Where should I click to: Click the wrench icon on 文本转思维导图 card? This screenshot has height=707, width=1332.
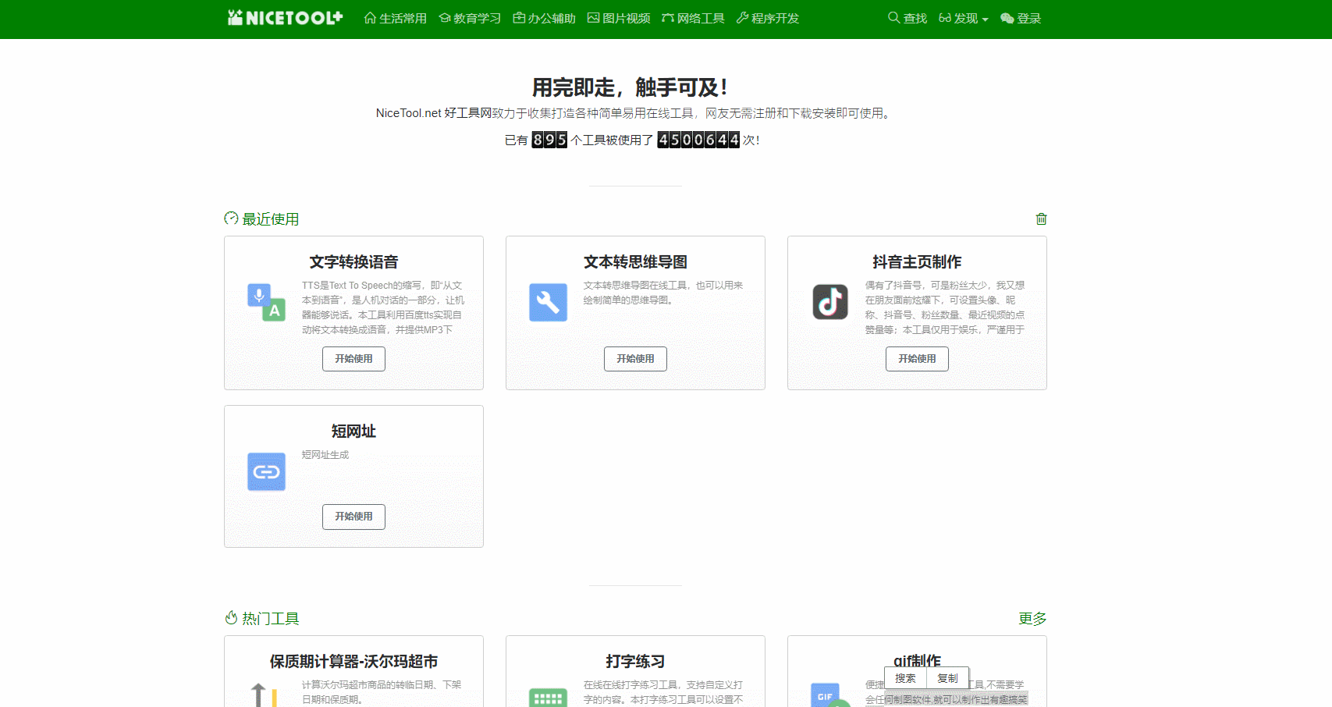[548, 303]
